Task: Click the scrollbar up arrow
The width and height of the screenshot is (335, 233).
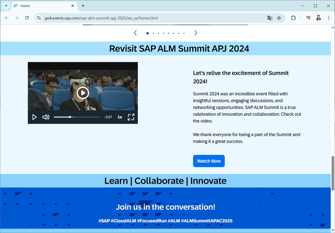Action: 332,27
